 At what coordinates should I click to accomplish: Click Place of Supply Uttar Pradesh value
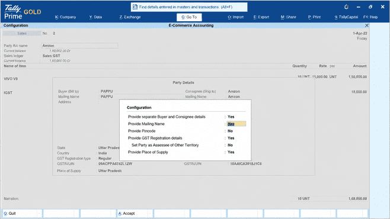[110, 171]
